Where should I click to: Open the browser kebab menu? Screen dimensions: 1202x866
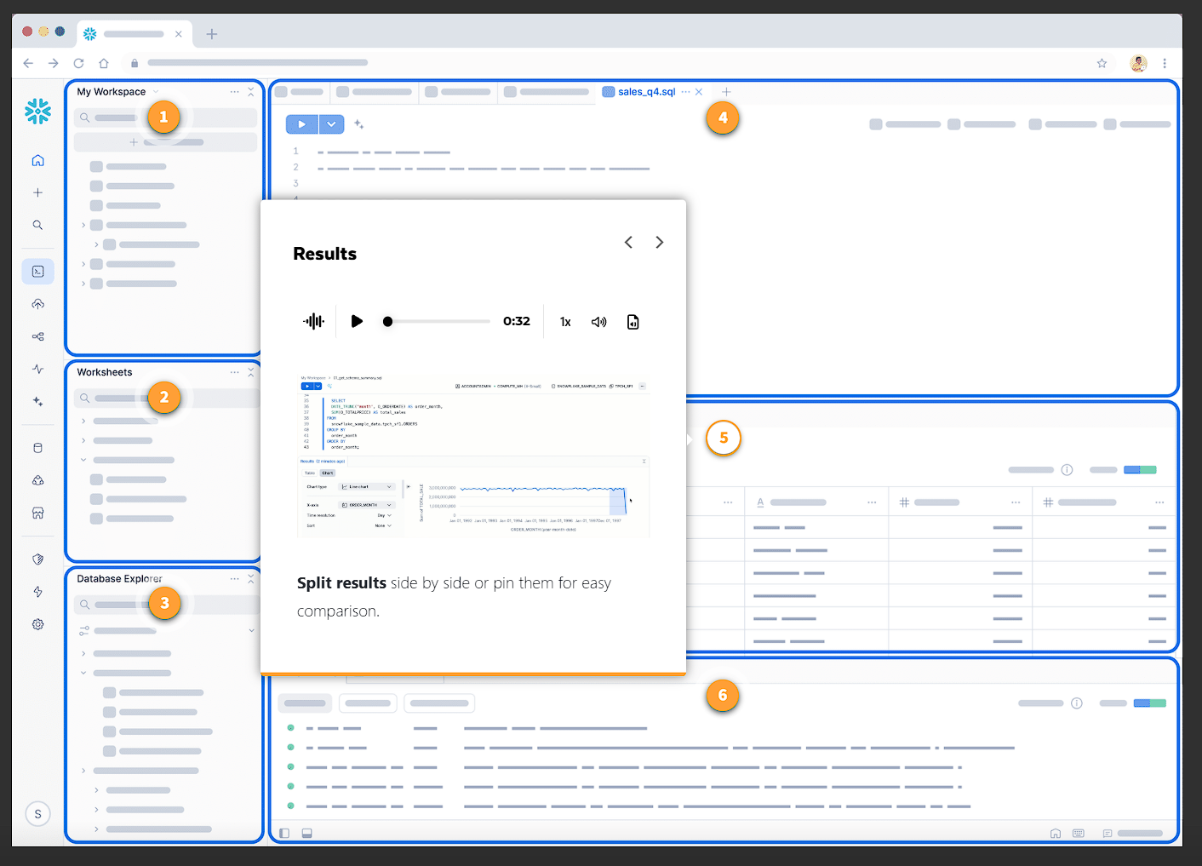coord(1165,63)
